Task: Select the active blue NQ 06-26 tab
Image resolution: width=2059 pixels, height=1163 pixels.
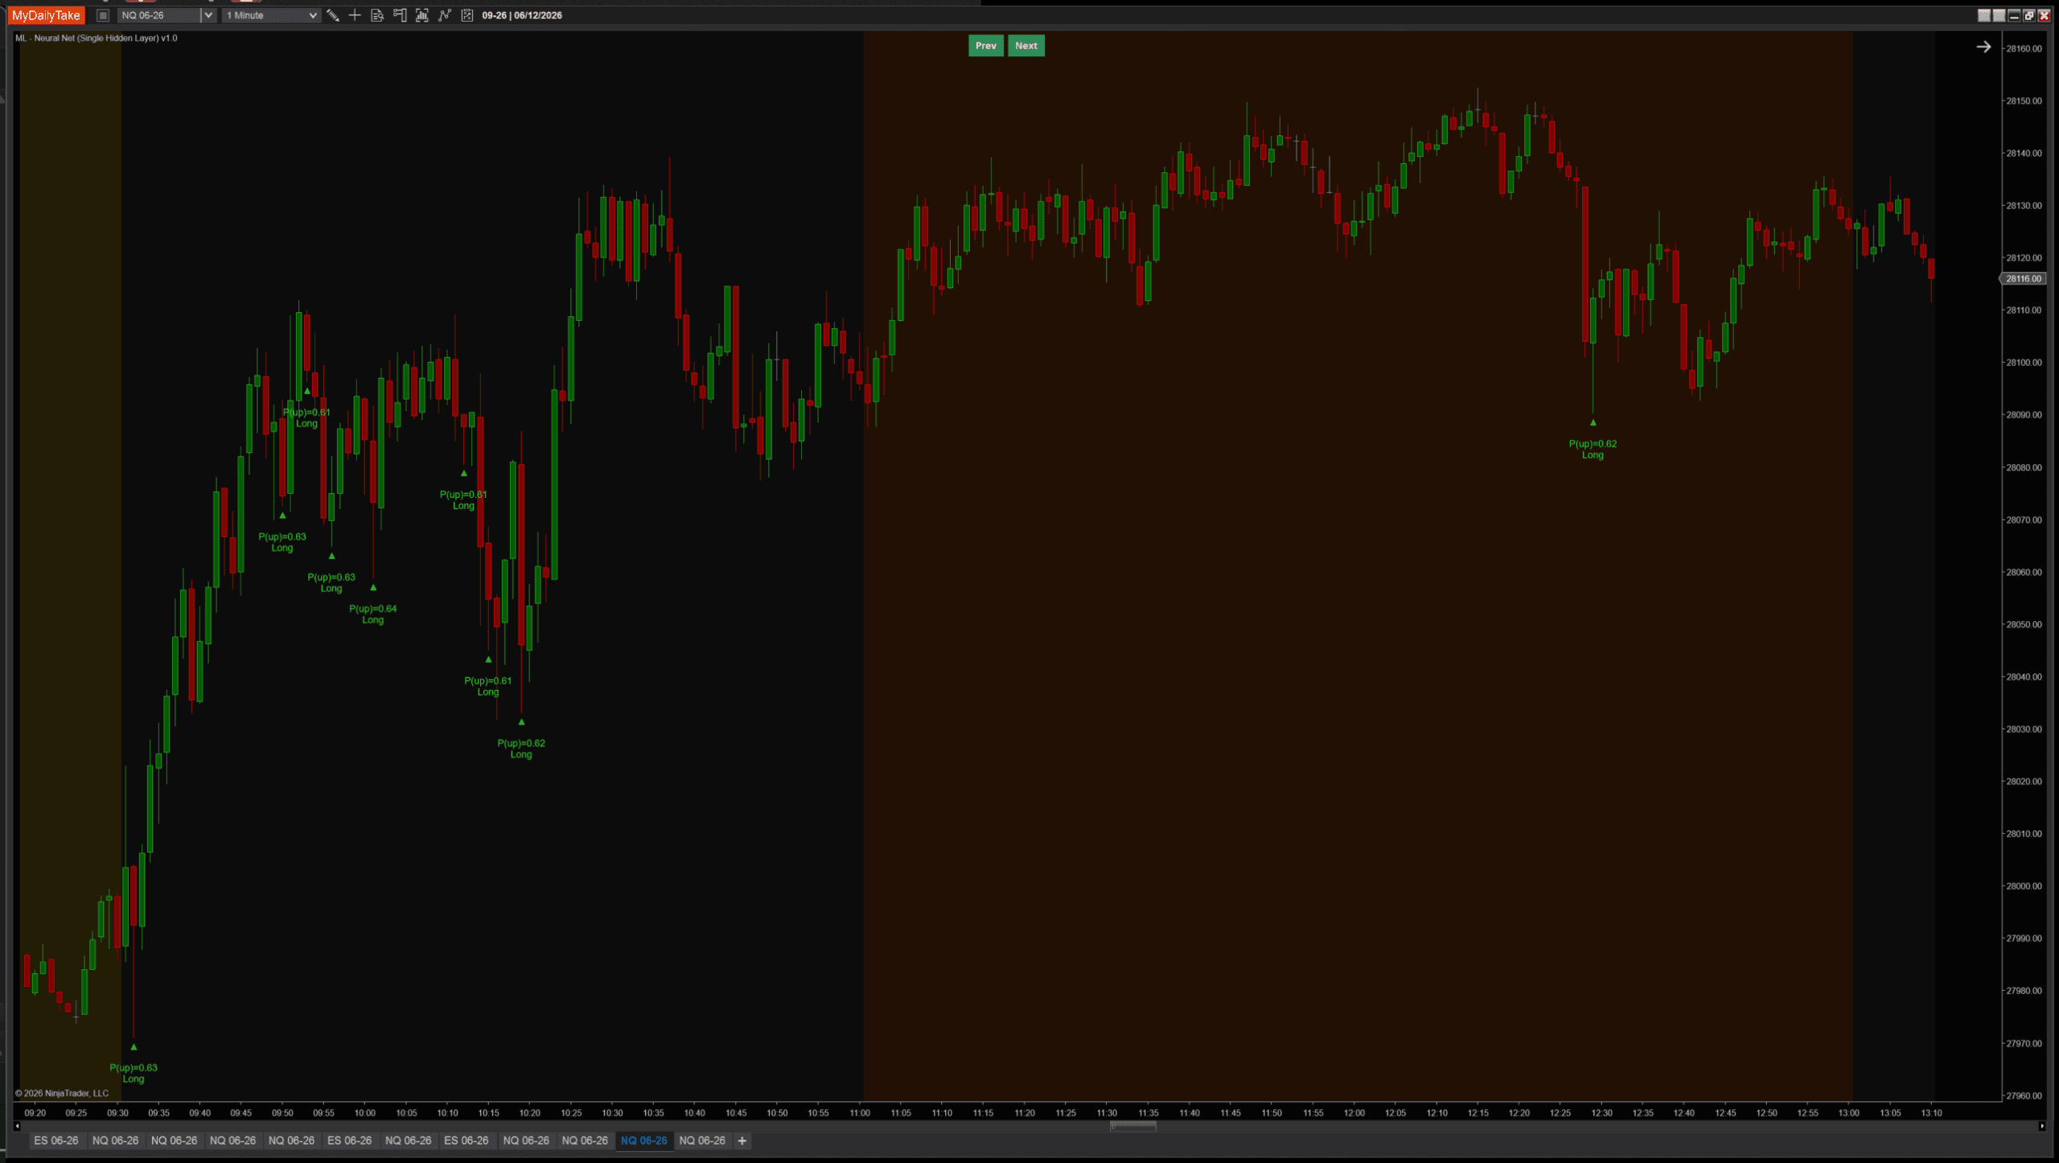Action: pos(643,1140)
